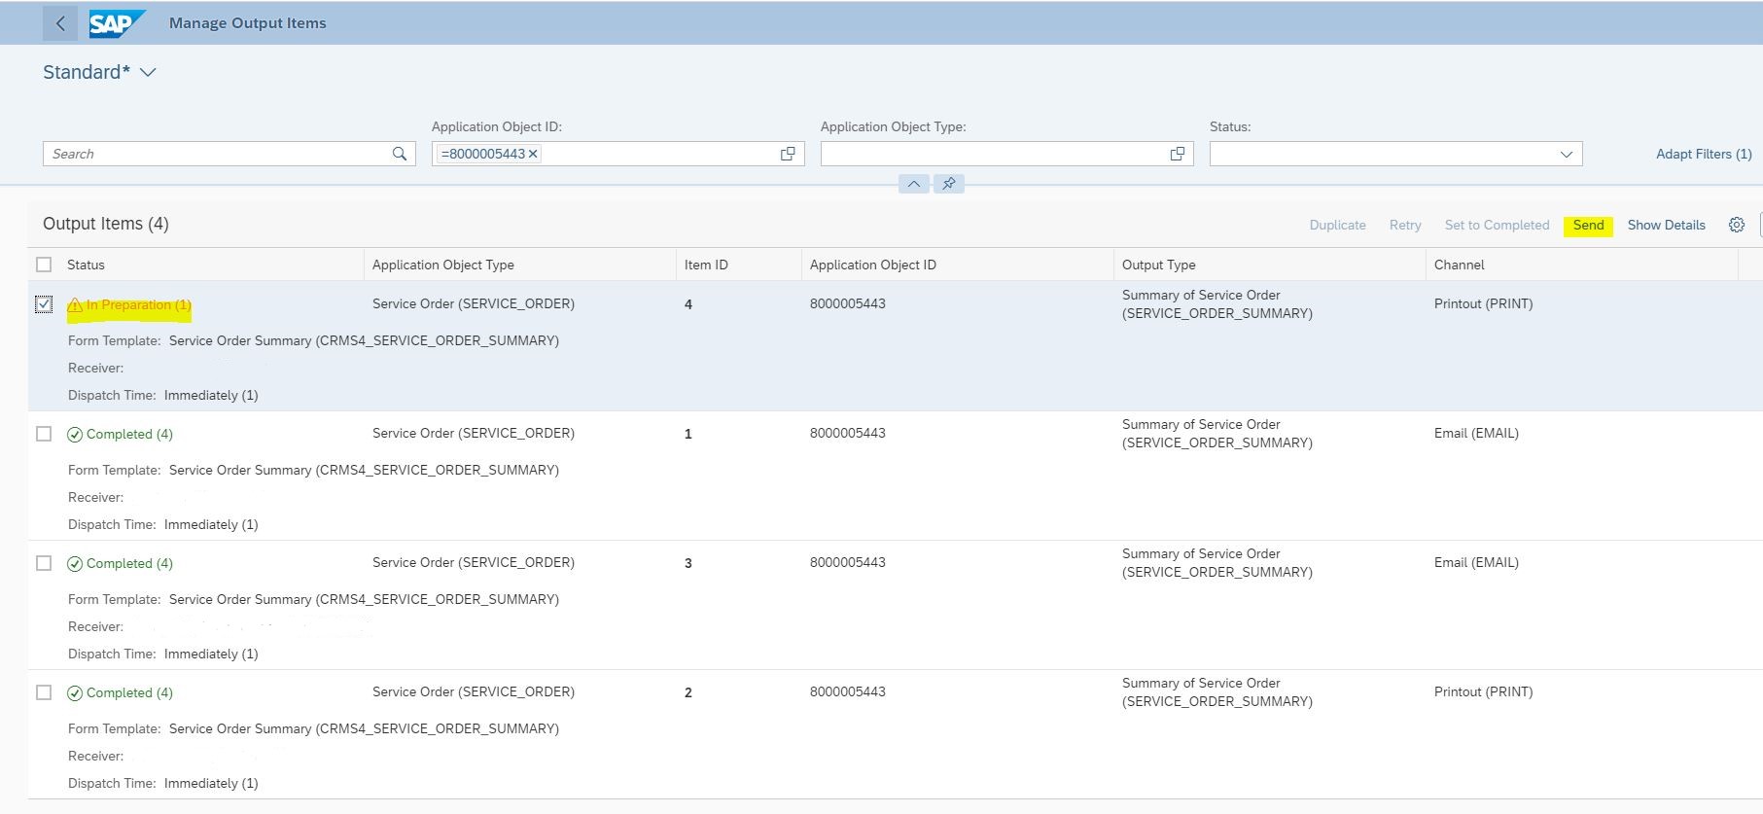The width and height of the screenshot is (1763, 814).
Task: Click the completed icon for Item ID 3
Action: (75, 564)
